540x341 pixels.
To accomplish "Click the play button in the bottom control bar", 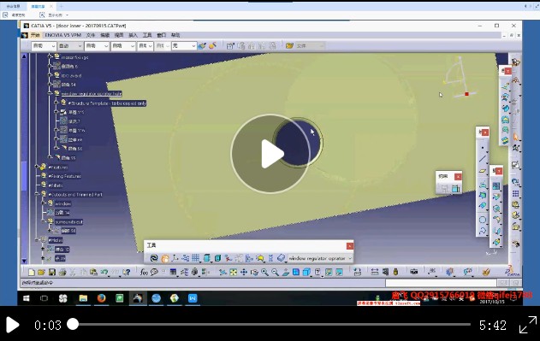I will pos(13,325).
